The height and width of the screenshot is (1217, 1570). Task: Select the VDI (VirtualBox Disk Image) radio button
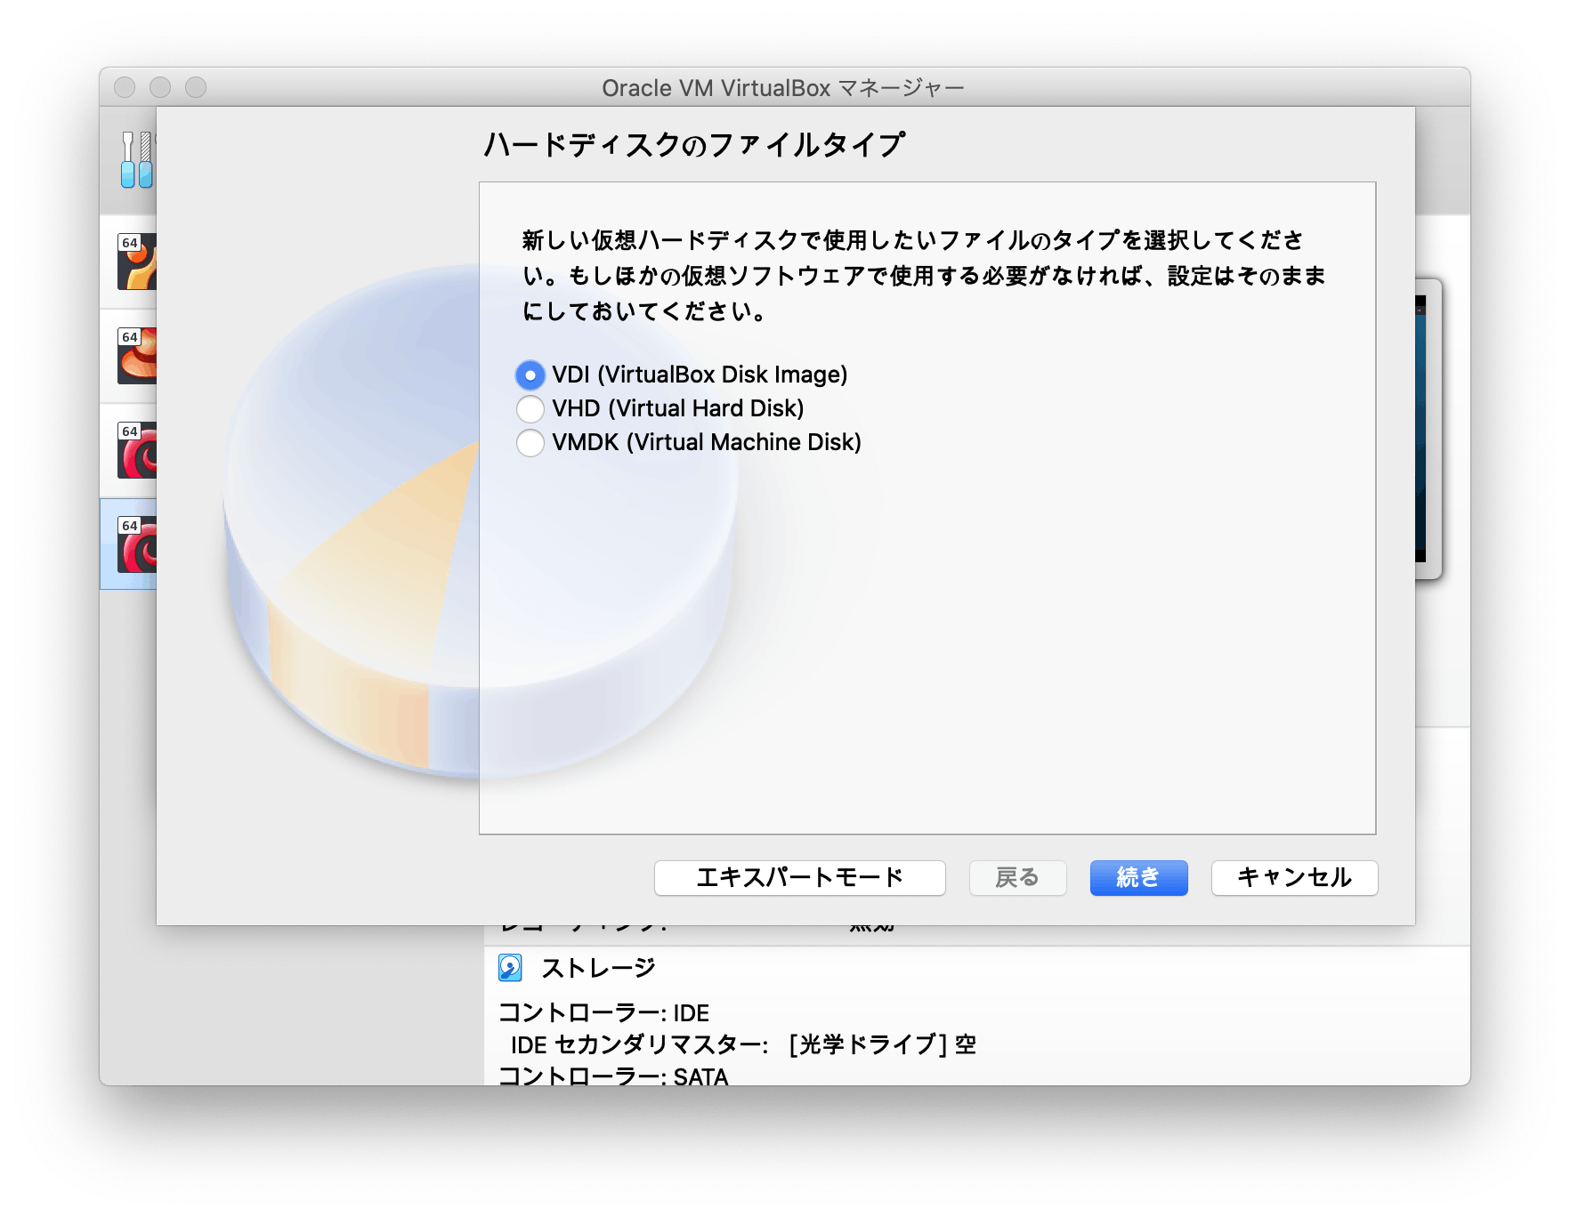[x=530, y=375]
